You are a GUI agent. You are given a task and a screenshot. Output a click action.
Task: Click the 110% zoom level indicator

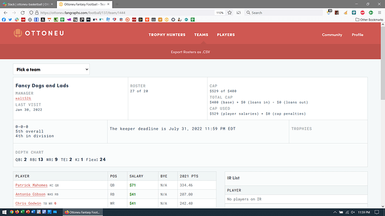(x=220, y=13)
